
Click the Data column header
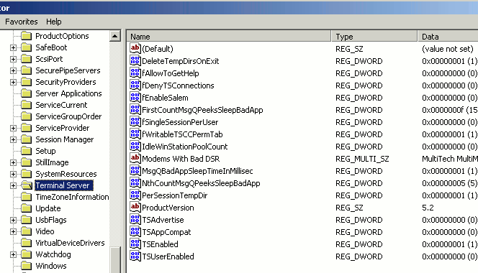pyautogui.click(x=448, y=37)
